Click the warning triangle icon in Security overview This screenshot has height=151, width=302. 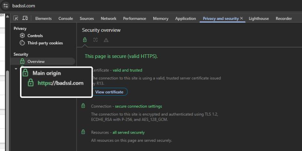(106, 40)
